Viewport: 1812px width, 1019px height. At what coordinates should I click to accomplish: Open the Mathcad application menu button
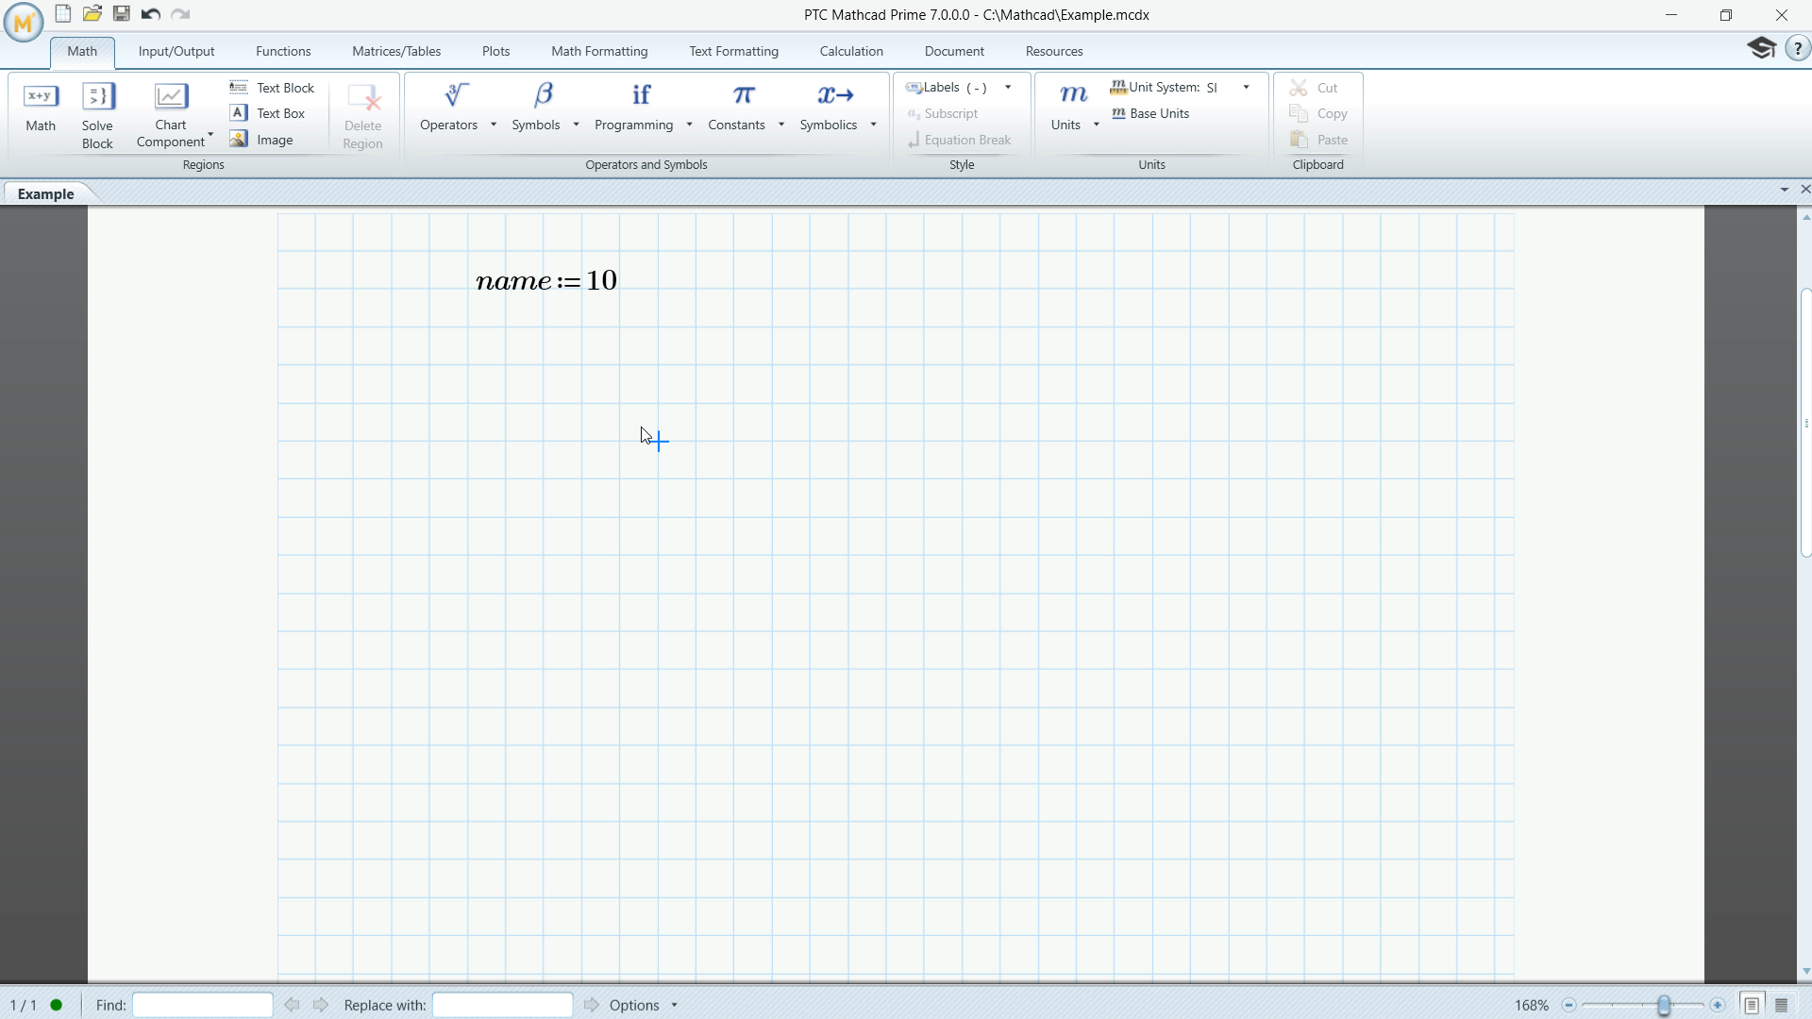tap(23, 22)
